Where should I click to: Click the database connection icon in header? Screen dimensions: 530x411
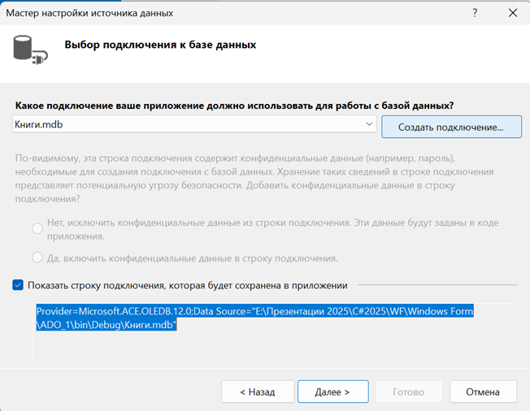[30, 51]
